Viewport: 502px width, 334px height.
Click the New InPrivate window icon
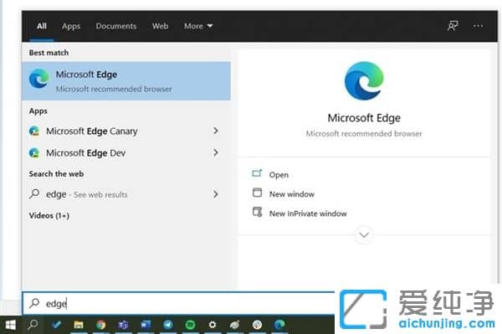click(258, 212)
